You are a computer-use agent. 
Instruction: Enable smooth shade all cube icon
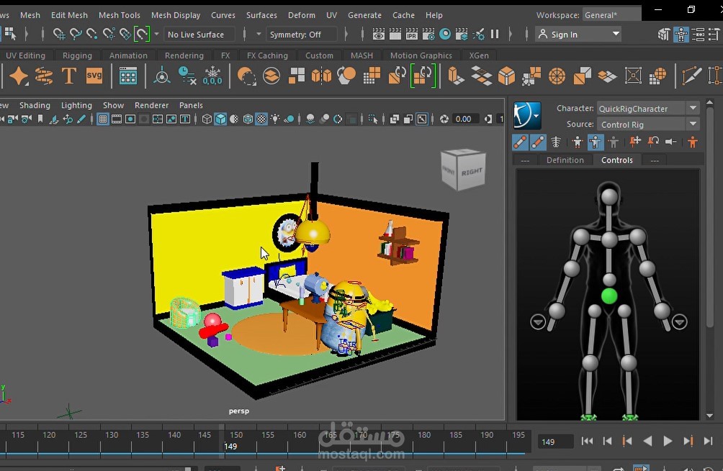click(220, 119)
